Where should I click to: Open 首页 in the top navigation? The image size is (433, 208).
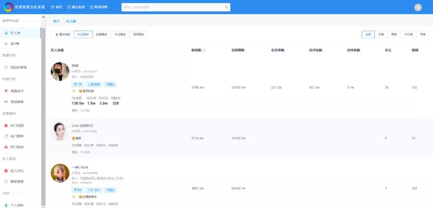(x=57, y=7)
